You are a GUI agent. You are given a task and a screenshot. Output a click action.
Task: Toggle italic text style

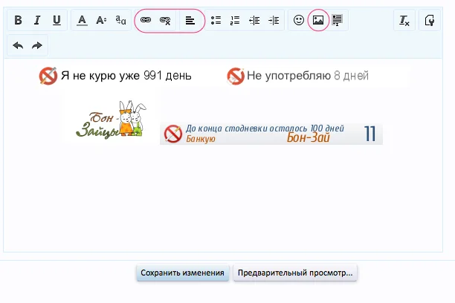(x=37, y=21)
